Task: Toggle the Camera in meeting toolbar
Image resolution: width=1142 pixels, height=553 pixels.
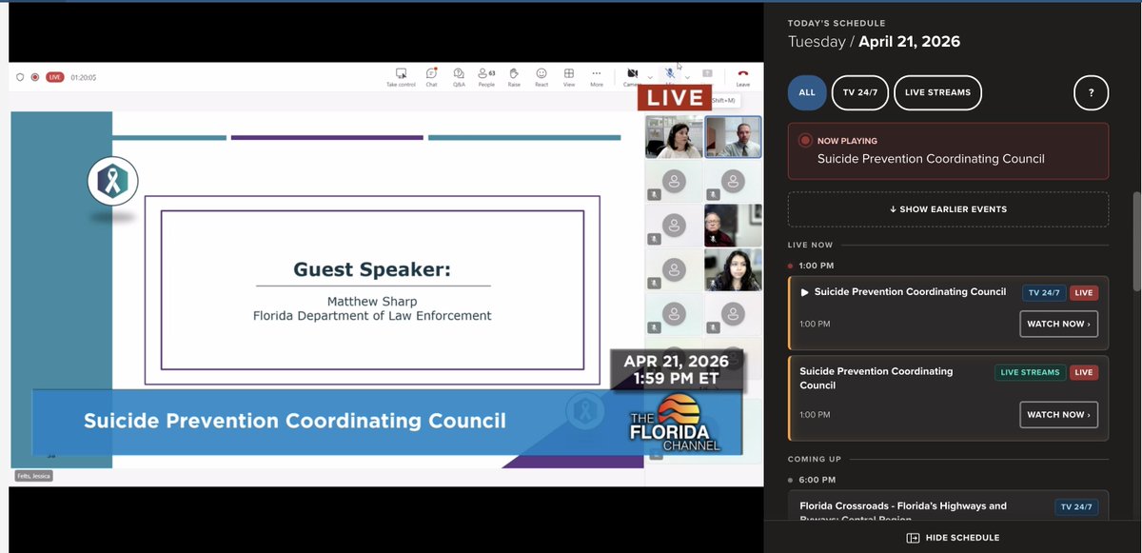Action: point(632,73)
